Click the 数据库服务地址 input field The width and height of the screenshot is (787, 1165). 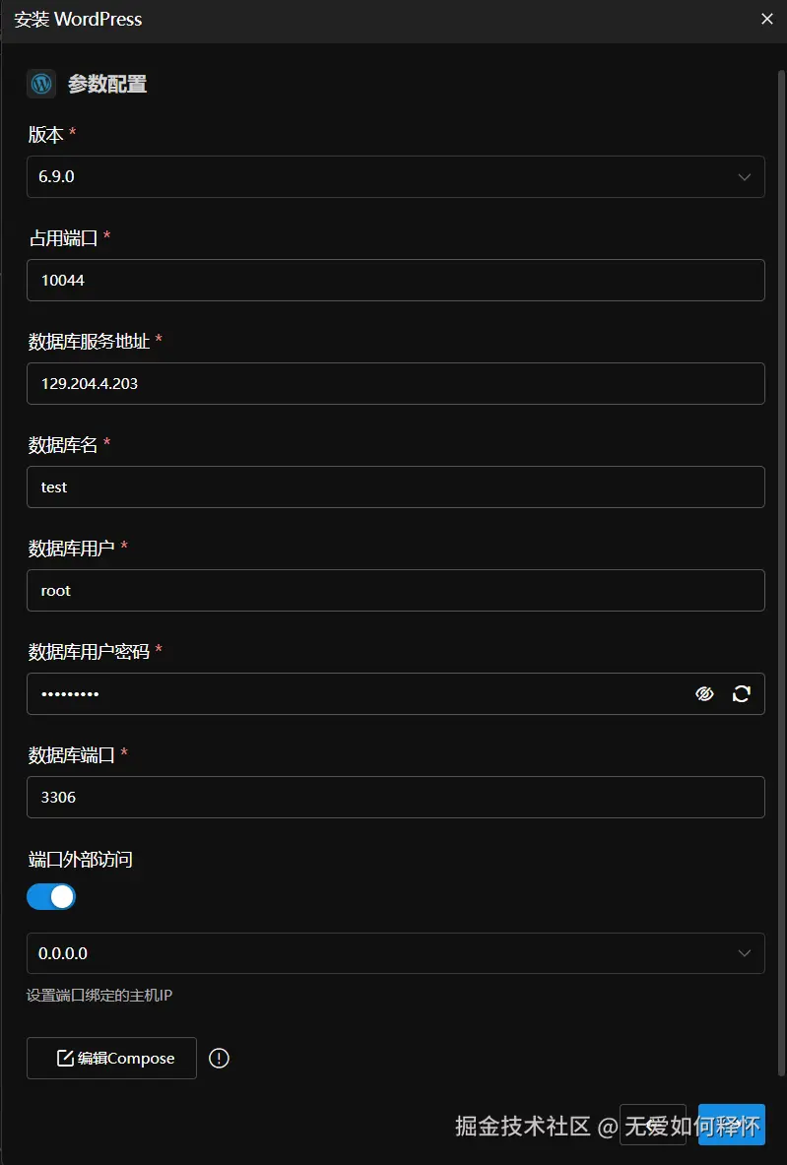tap(396, 384)
